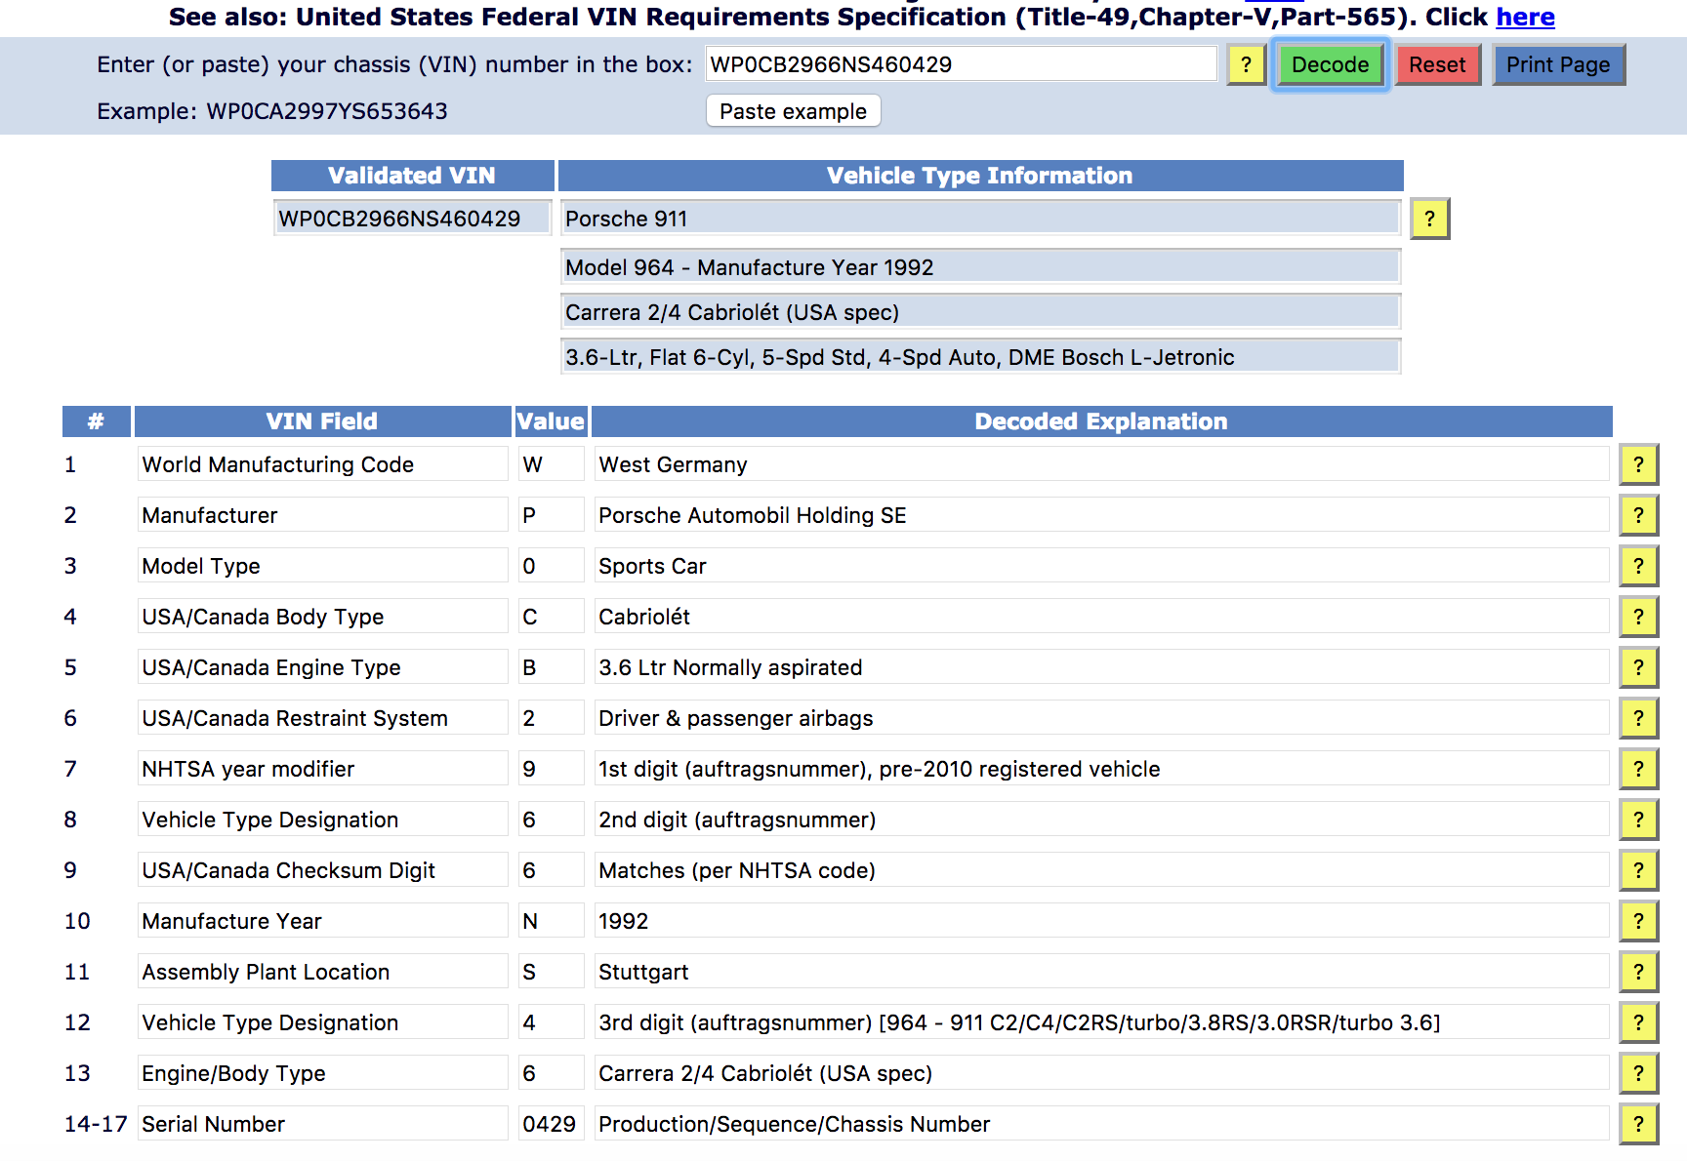The height and width of the screenshot is (1161, 1687).
Task: Click the Print Page button
Action: [1557, 65]
